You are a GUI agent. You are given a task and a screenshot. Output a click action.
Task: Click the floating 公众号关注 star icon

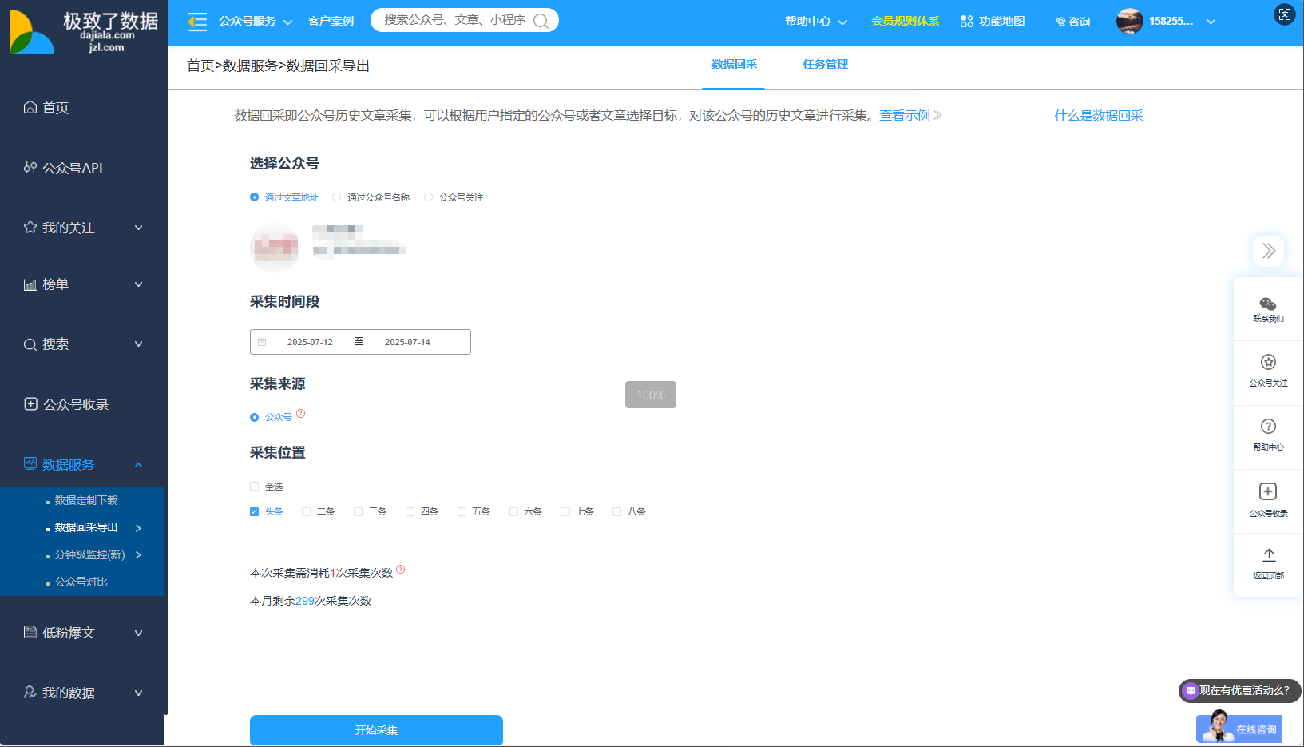pos(1268,362)
